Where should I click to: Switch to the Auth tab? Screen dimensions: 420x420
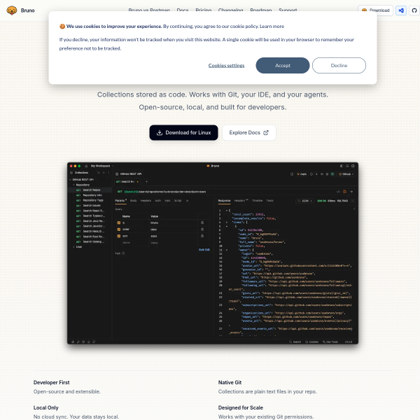158,201
